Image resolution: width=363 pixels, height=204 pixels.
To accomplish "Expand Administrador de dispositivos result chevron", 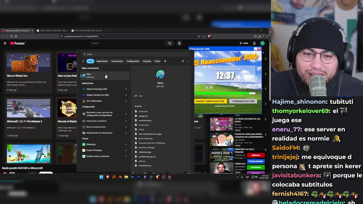I will [126, 133].
